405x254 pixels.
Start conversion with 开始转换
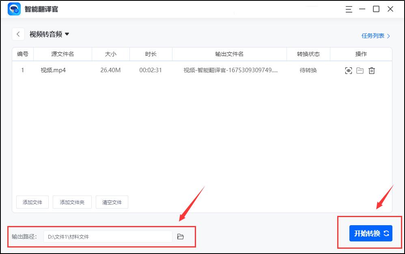370,233
